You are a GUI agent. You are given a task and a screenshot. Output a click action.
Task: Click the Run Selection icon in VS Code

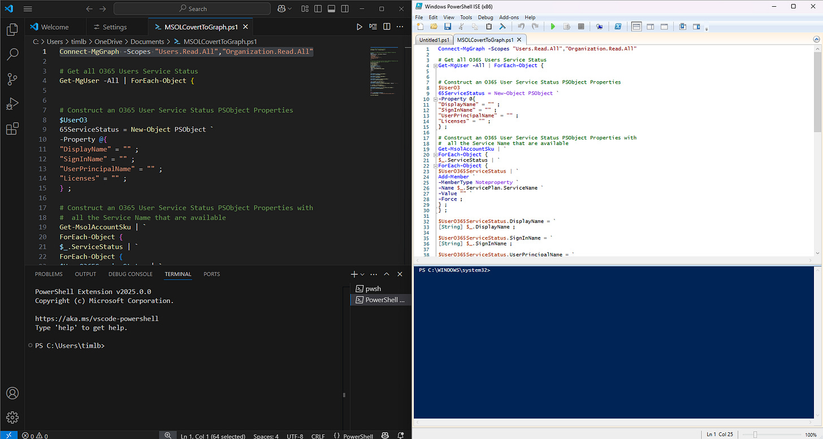pos(373,27)
